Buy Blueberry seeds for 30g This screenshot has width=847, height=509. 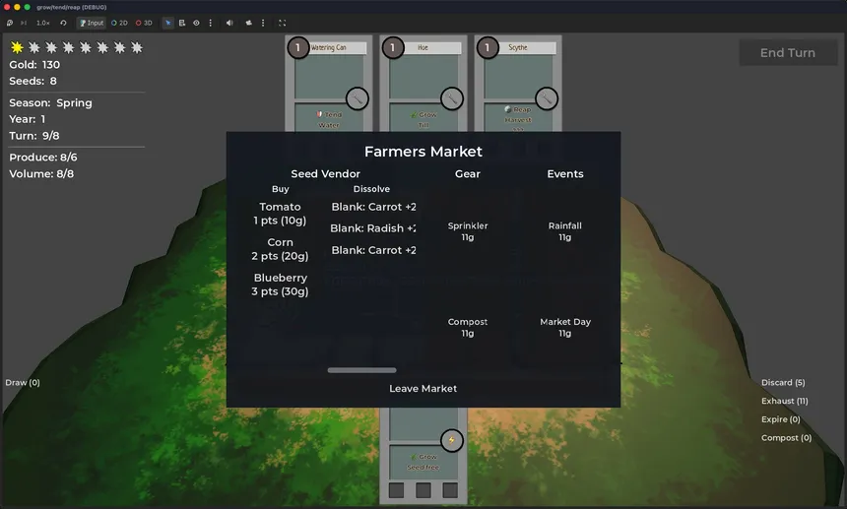(281, 285)
